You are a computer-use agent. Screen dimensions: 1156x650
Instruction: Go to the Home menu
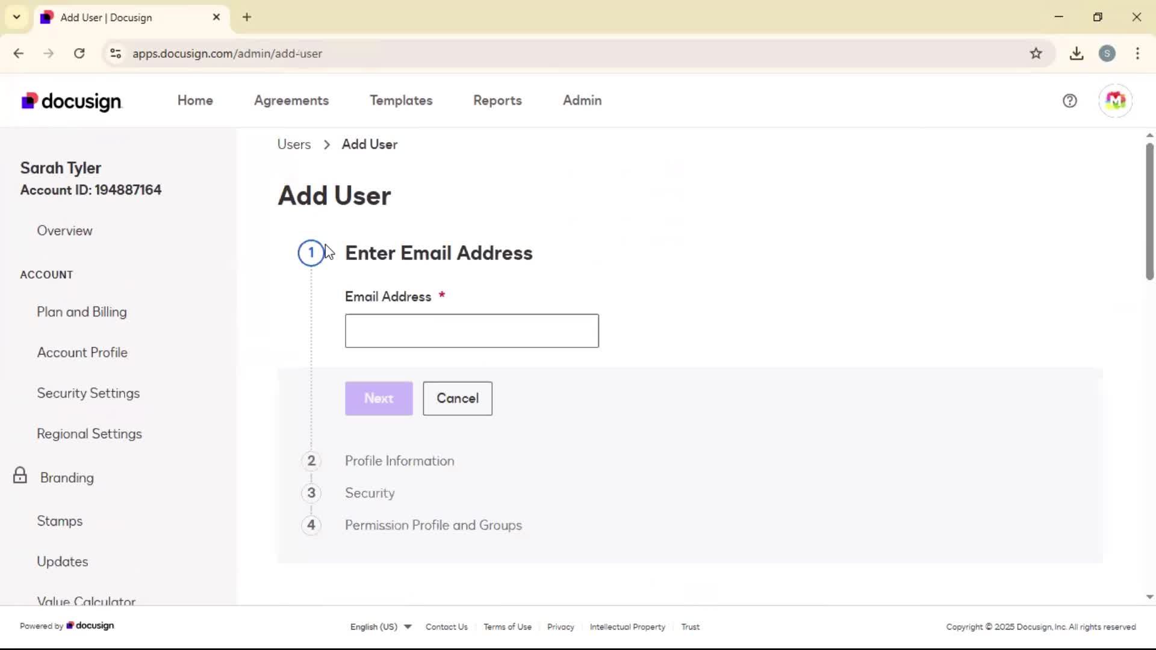point(195,101)
